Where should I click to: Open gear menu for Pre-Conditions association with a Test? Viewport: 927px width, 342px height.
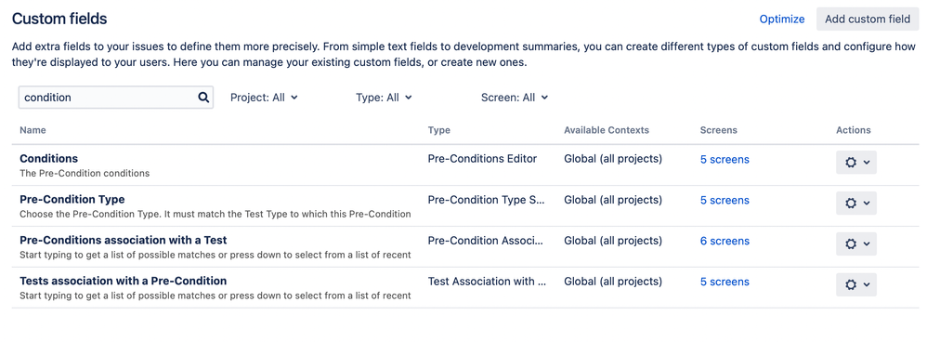click(856, 243)
